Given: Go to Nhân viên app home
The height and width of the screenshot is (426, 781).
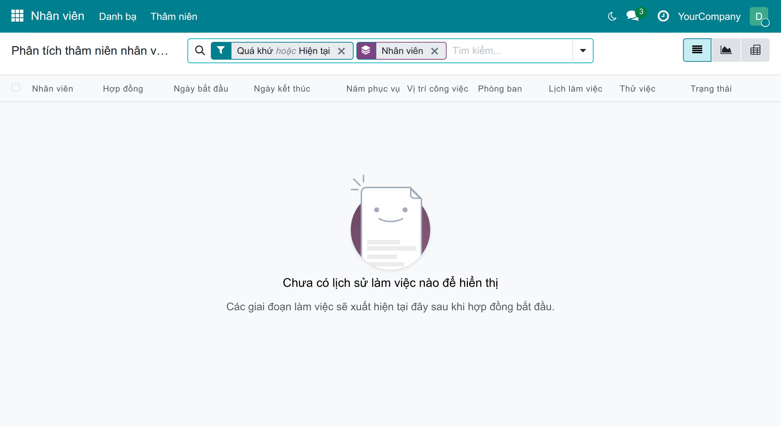Looking at the screenshot, I should point(58,16).
